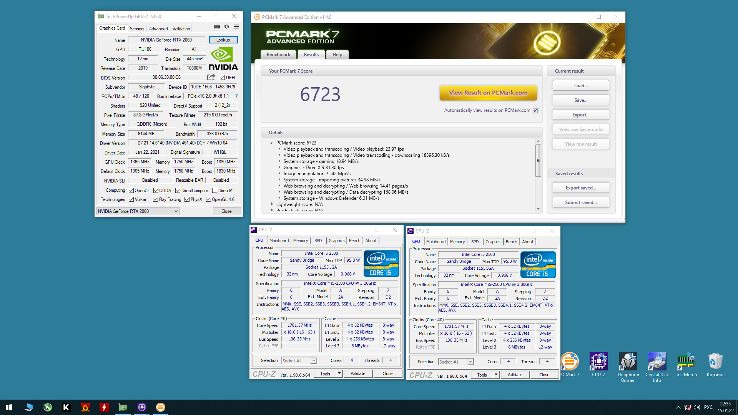This screenshot has width=738, height=415.
Task: Switch to the Advanced tab in GPU-Z
Action: click(x=158, y=29)
